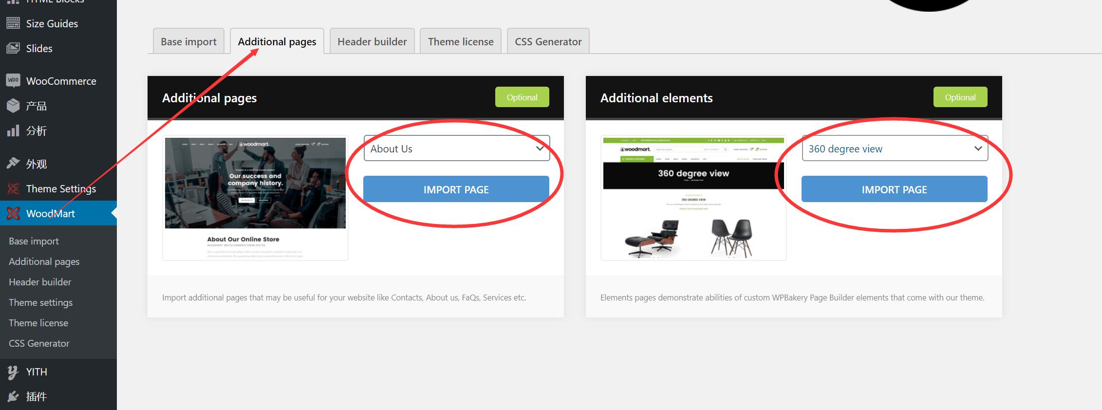
Task: Expand the 360 degree view dropdown
Action: click(895, 149)
